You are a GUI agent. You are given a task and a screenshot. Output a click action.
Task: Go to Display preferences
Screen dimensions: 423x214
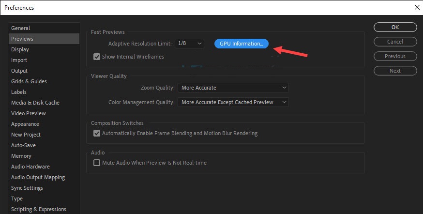tap(44, 49)
